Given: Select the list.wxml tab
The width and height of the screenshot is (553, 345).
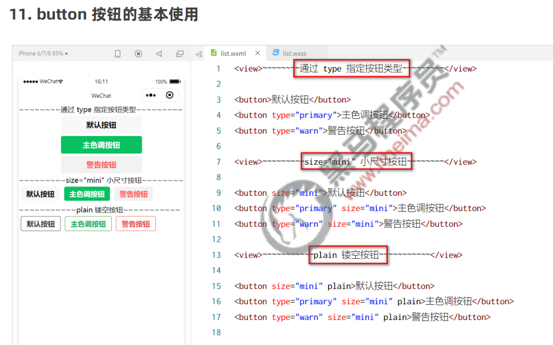Looking at the screenshot, I should coord(233,53).
